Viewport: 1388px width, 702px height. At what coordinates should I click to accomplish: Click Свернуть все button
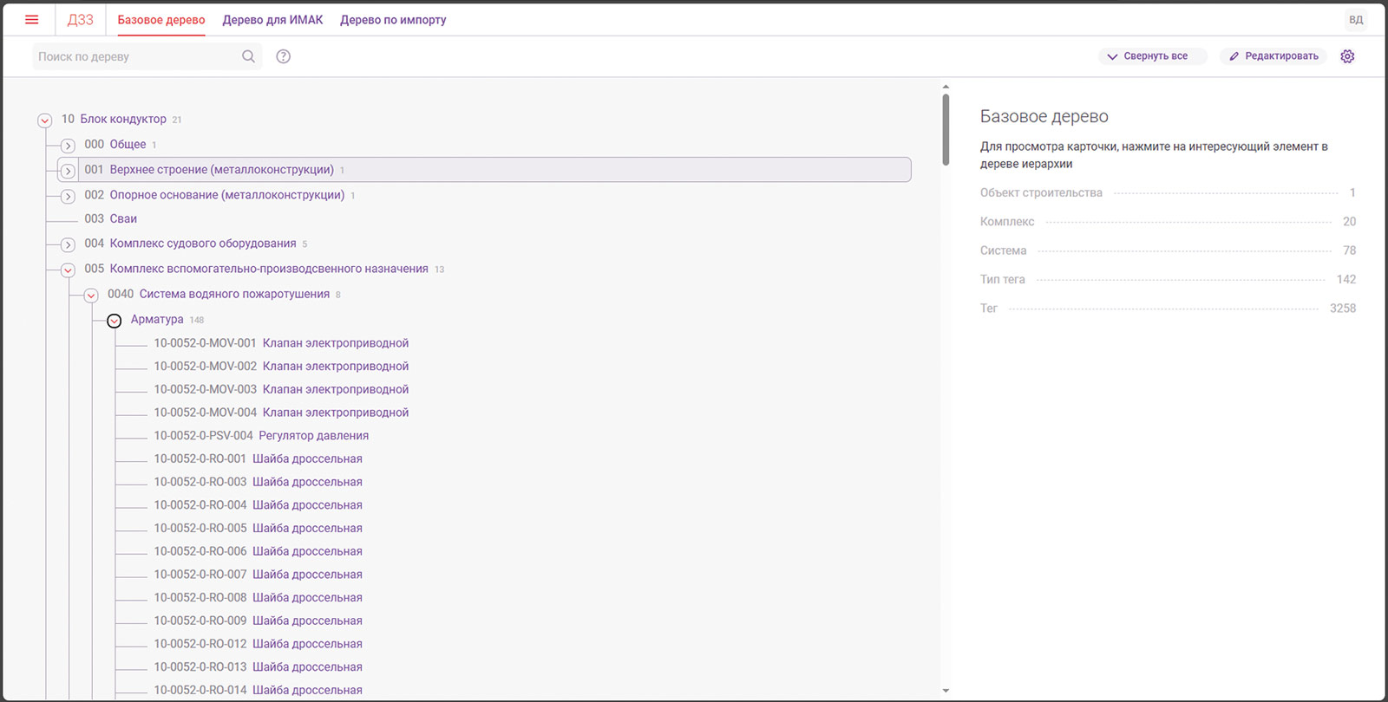pos(1153,56)
